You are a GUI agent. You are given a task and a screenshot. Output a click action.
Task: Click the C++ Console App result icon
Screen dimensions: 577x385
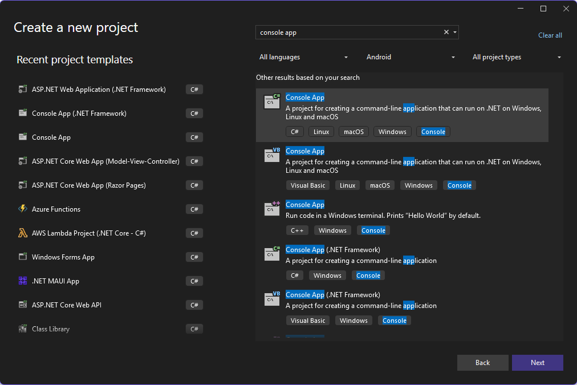(272, 208)
